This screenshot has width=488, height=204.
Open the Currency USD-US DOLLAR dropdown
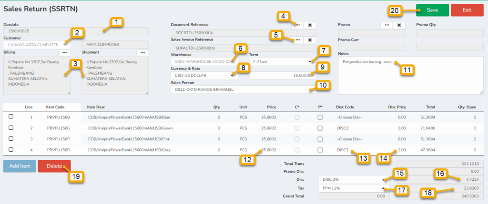point(204,75)
